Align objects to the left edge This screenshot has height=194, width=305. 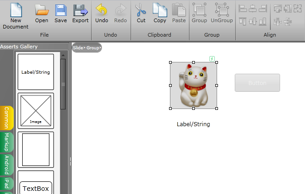[242, 8]
